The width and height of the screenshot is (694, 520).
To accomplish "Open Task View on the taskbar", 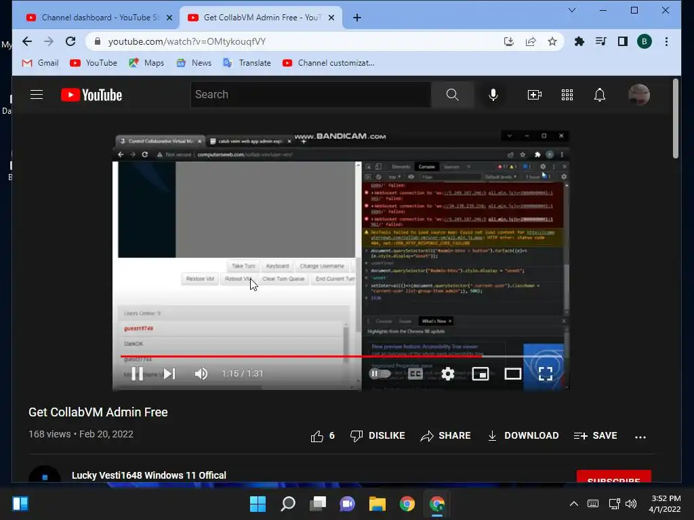I will tap(317, 504).
